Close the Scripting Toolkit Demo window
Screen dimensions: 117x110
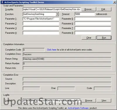coord(114,2)
